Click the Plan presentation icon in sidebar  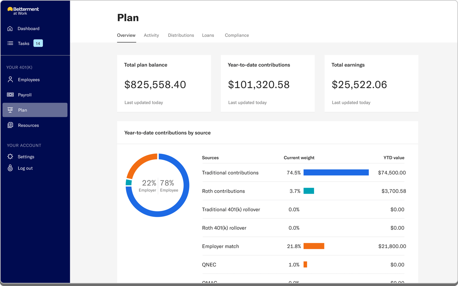10,110
